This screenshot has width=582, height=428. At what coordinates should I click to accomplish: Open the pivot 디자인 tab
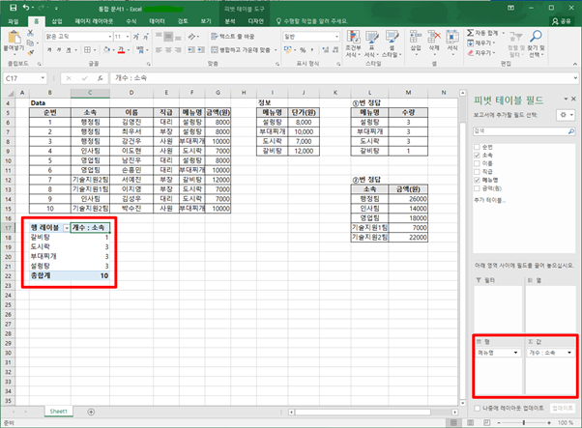[x=256, y=21]
